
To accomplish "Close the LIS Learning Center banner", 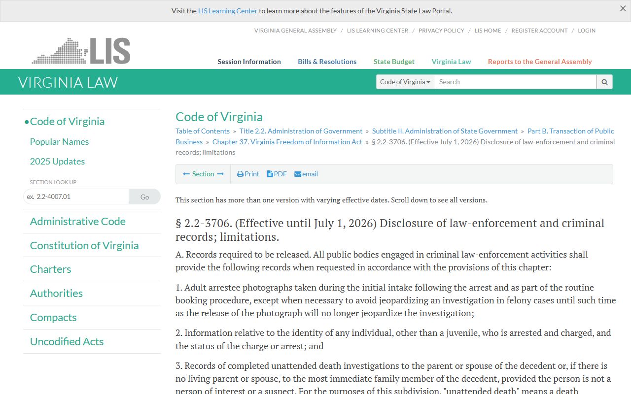I will point(623,8).
